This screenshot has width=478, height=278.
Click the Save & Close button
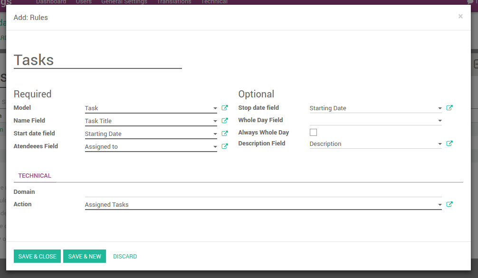(x=38, y=257)
